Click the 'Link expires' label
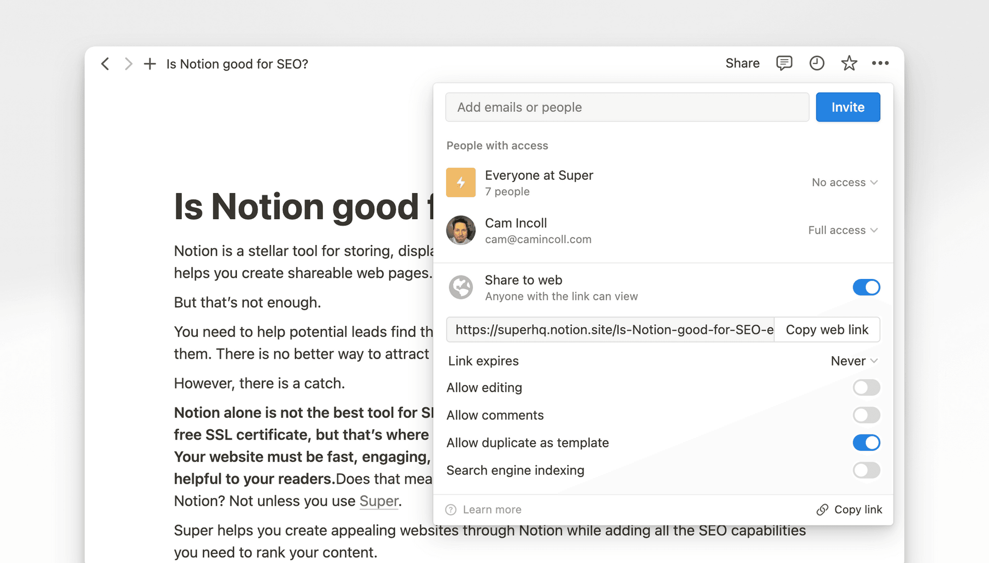Viewport: 989px width, 563px height. pyautogui.click(x=483, y=361)
